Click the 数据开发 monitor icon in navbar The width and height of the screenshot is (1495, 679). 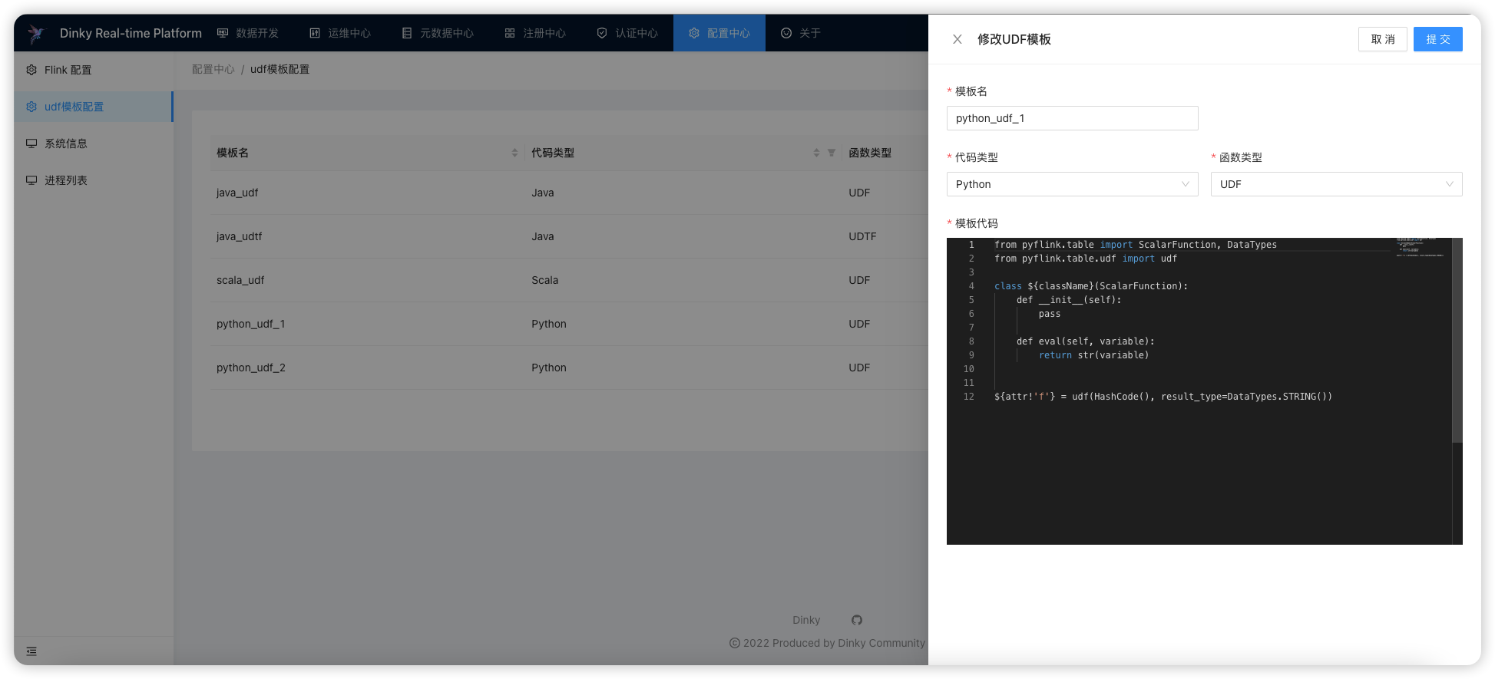click(x=223, y=33)
